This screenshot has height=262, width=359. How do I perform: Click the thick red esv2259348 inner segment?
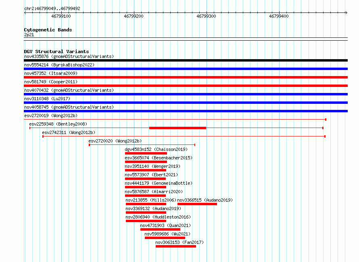click(177, 128)
